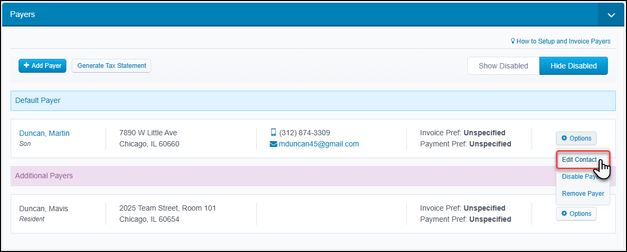627x252 pixels.
Task: Click address 2025 Team Street, Room 101
Action: tap(168, 208)
